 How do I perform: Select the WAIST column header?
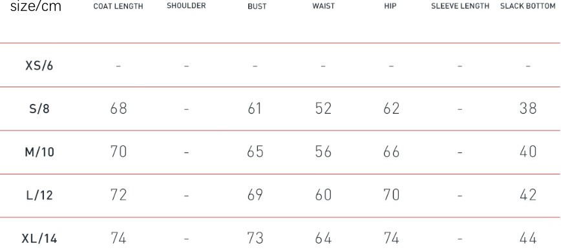[x=323, y=6]
